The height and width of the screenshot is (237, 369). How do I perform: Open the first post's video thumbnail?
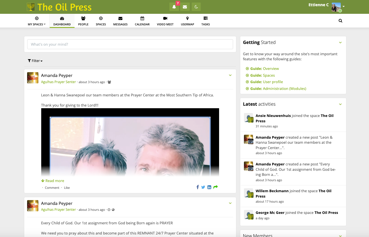pos(130,142)
